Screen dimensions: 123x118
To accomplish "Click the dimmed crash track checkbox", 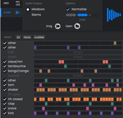I will coord(5,57).
